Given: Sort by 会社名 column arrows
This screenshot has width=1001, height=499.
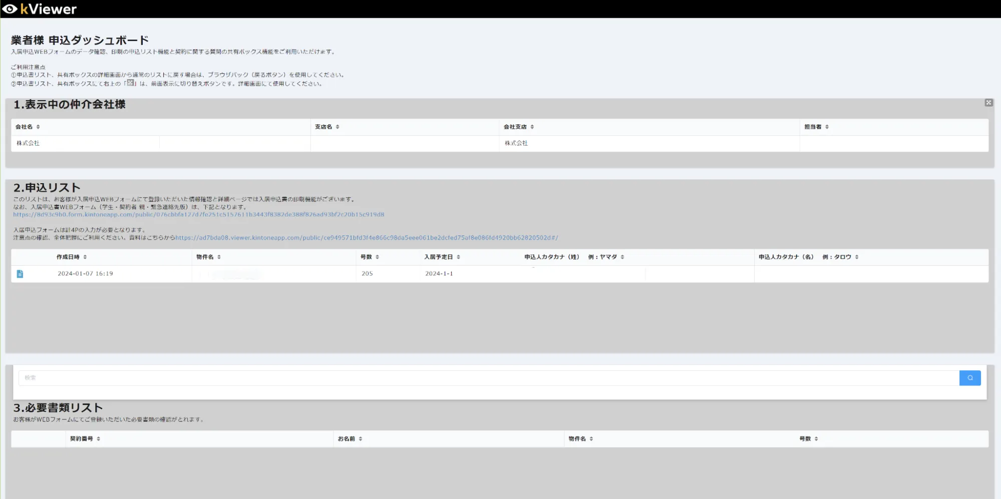Looking at the screenshot, I should (38, 127).
